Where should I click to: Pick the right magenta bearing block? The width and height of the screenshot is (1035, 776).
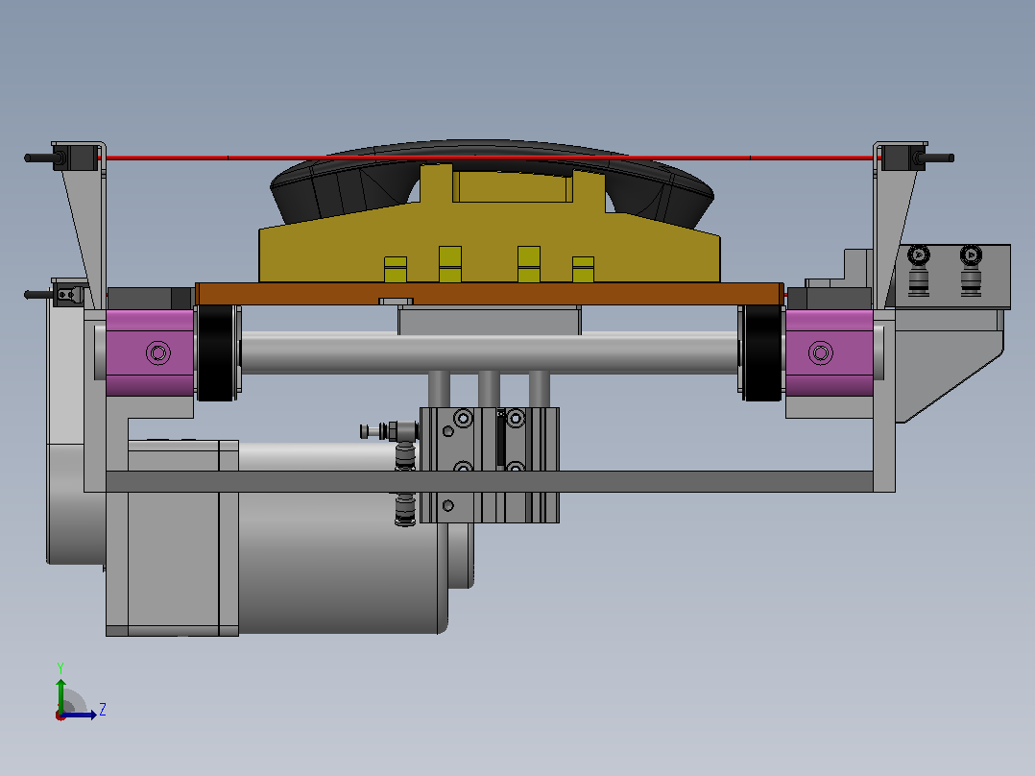click(x=830, y=352)
